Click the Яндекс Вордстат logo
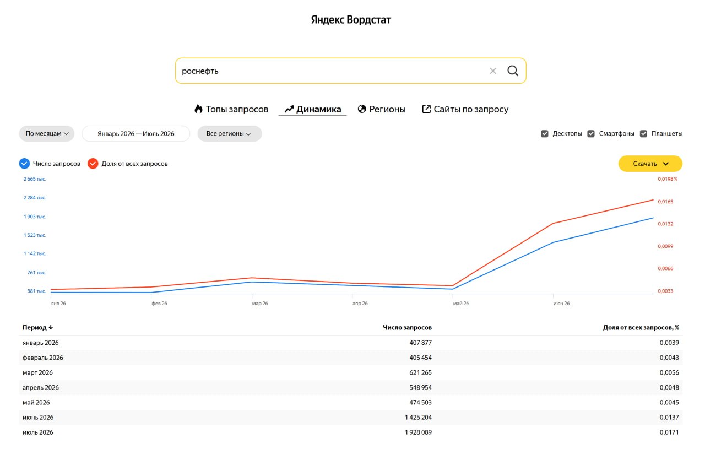 coord(351,20)
